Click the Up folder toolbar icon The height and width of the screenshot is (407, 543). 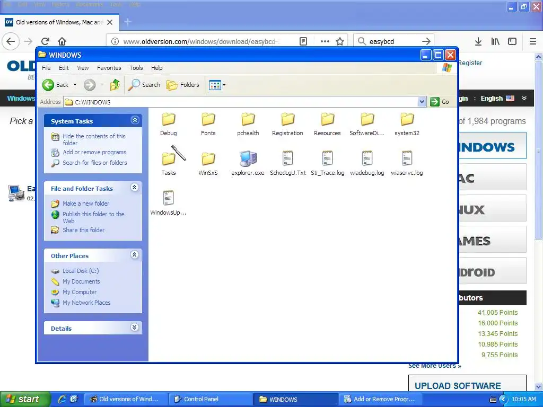pos(115,85)
